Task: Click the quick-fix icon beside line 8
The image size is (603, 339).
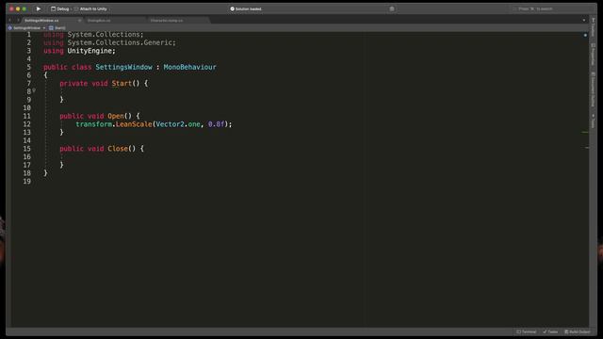Action: [34, 90]
